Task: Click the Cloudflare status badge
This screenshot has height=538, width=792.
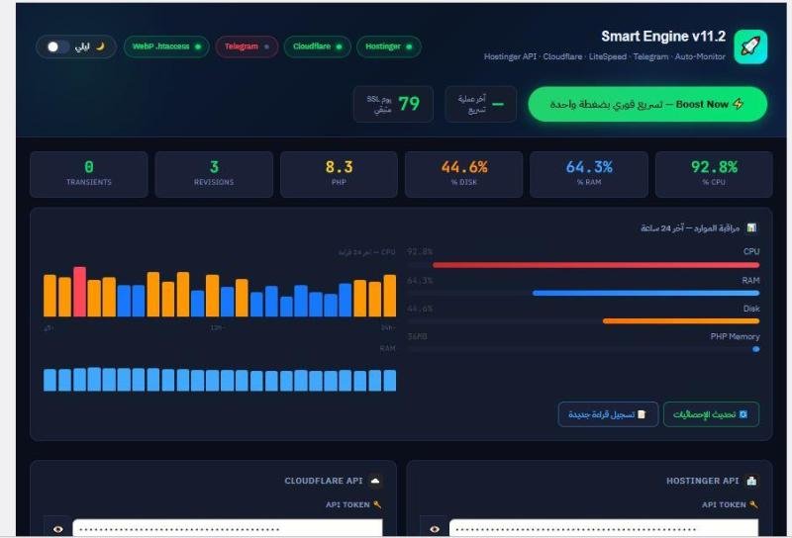Action: pos(317,46)
